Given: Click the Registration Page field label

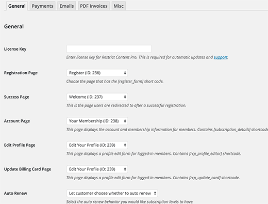Looking at the screenshot, I should (x=21, y=73).
